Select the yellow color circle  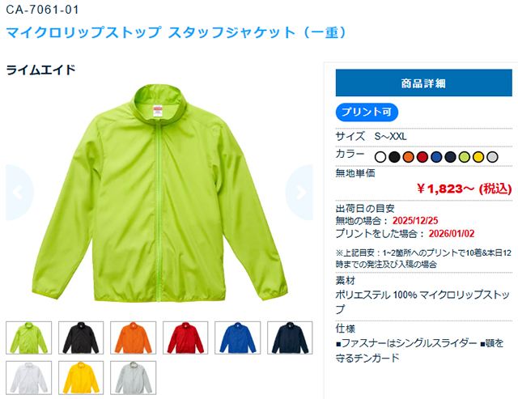(x=478, y=157)
